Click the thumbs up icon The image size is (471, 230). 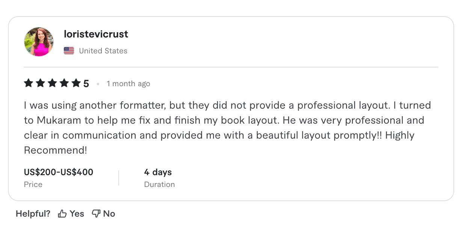click(62, 213)
